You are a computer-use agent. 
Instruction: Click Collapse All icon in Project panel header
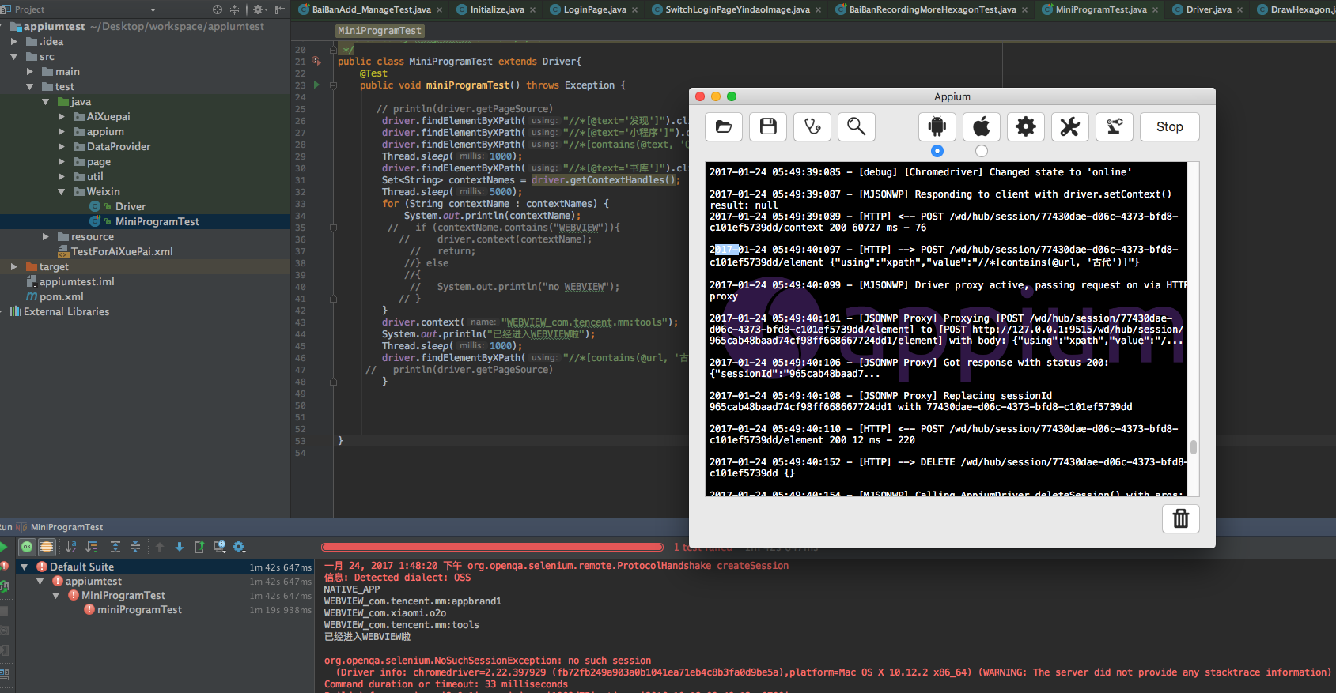point(234,9)
